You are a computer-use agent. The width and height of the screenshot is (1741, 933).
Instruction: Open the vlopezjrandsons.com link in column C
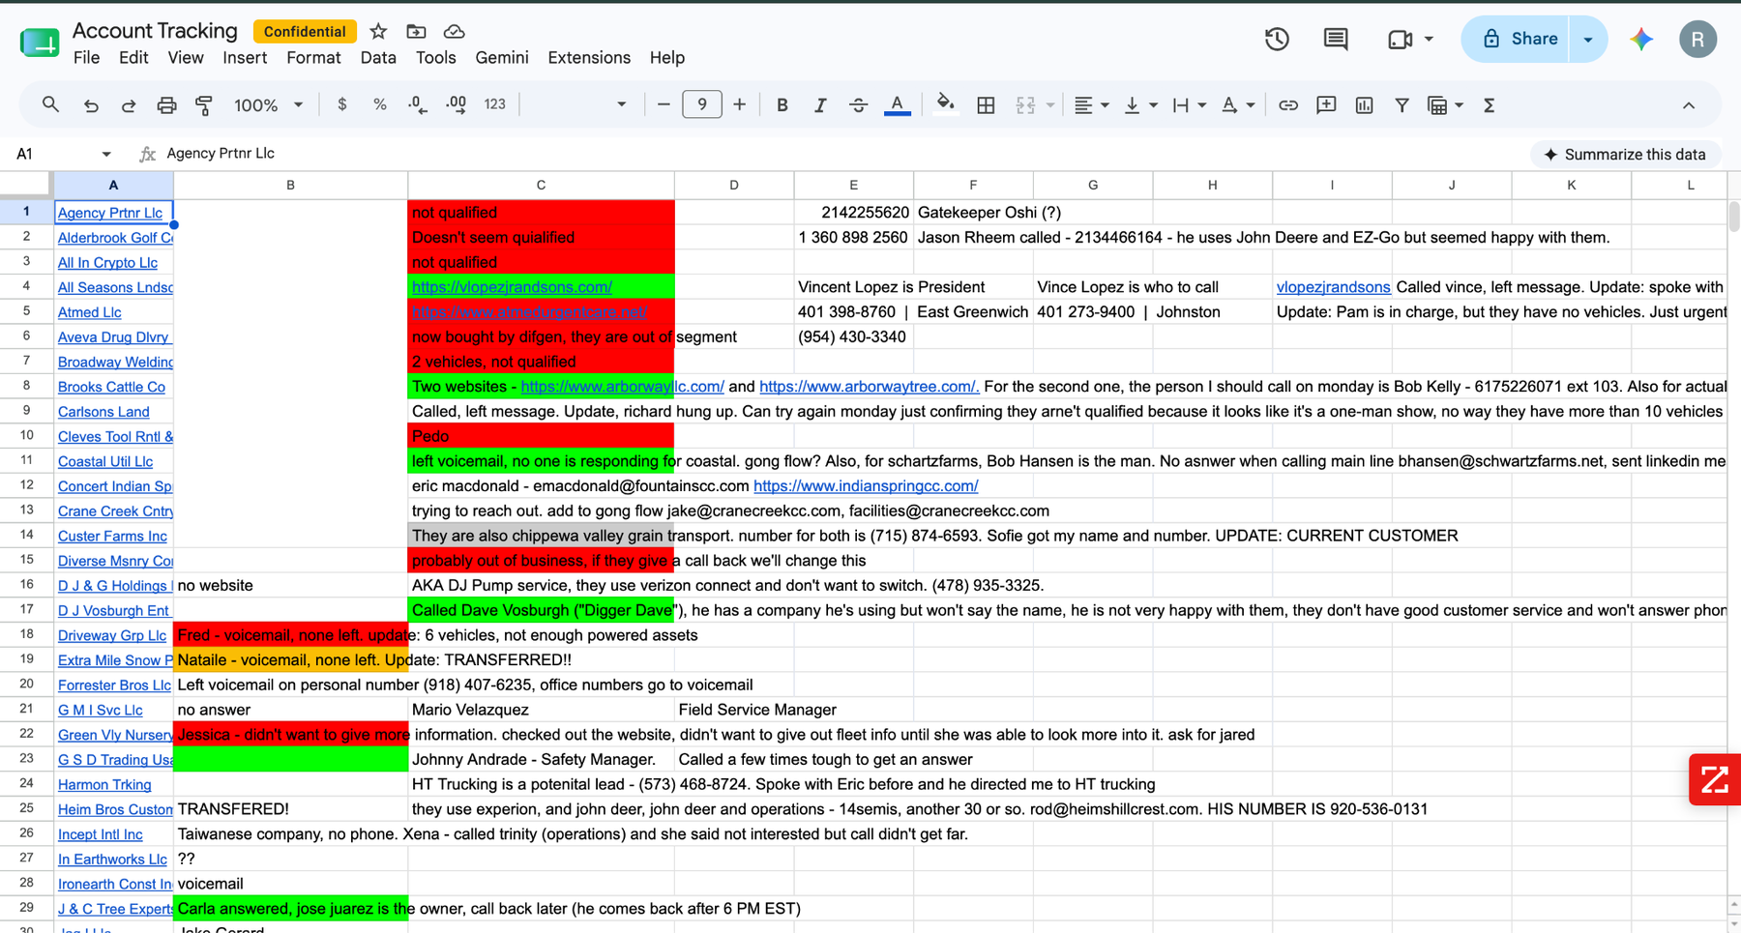point(512,287)
